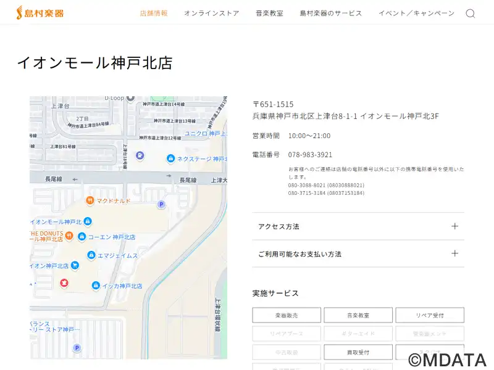Select the gas station pin on map

pyautogui.click(x=140, y=155)
